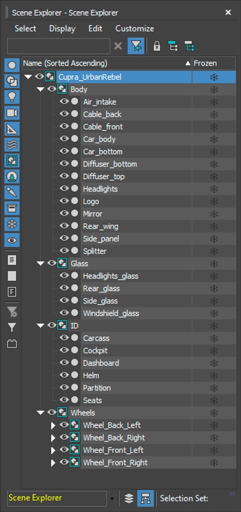Image resolution: width=241 pixels, height=512 pixels.
Task: Toggle Display Groups filter icon
Action: (x=12, y=161)
